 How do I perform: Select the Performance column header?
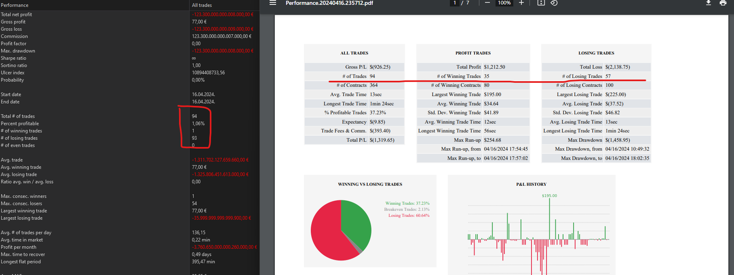click(x=15, y=5)
